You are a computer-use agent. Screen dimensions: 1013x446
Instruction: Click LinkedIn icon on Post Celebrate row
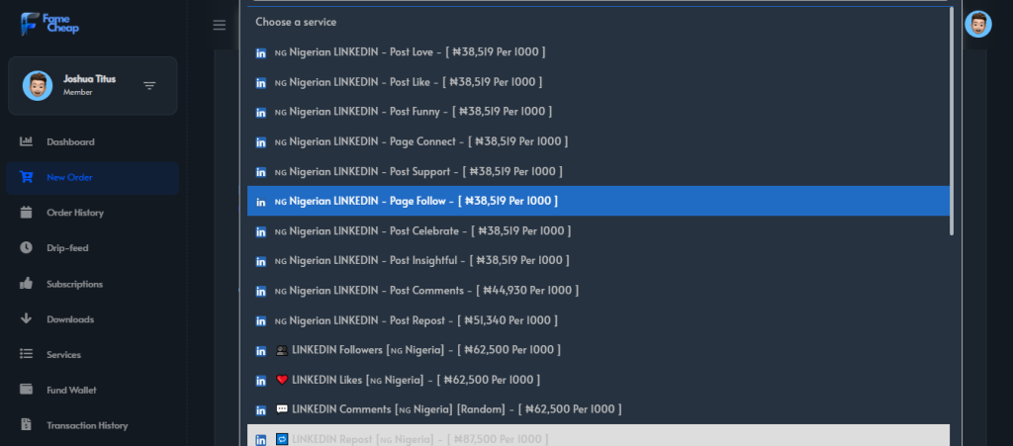coord(261,231)
